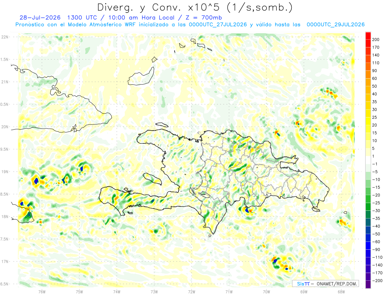
Task: Click the '72W' longitude label
Action: click(191, 292)
